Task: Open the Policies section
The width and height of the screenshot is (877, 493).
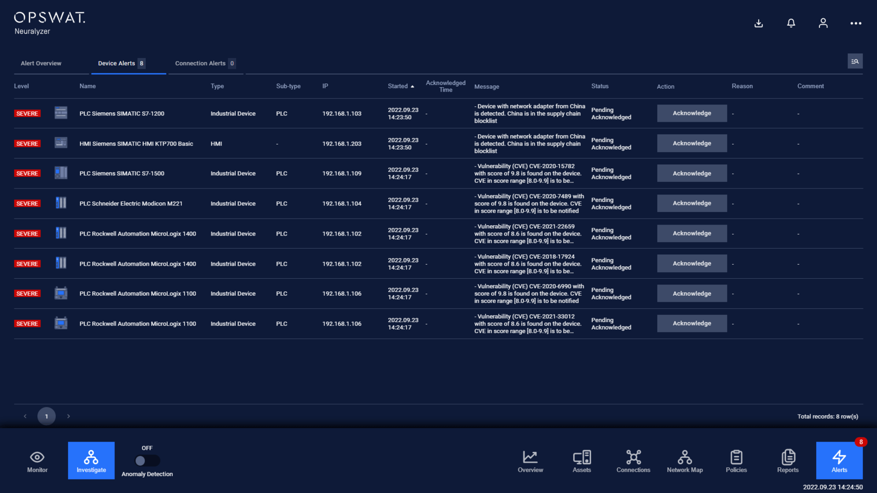Action: (x=736, y=461)
